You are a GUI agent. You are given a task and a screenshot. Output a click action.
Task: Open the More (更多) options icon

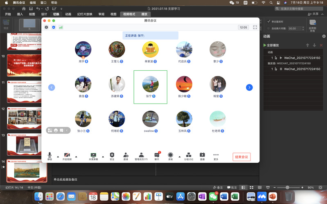[x=216, y=156]
